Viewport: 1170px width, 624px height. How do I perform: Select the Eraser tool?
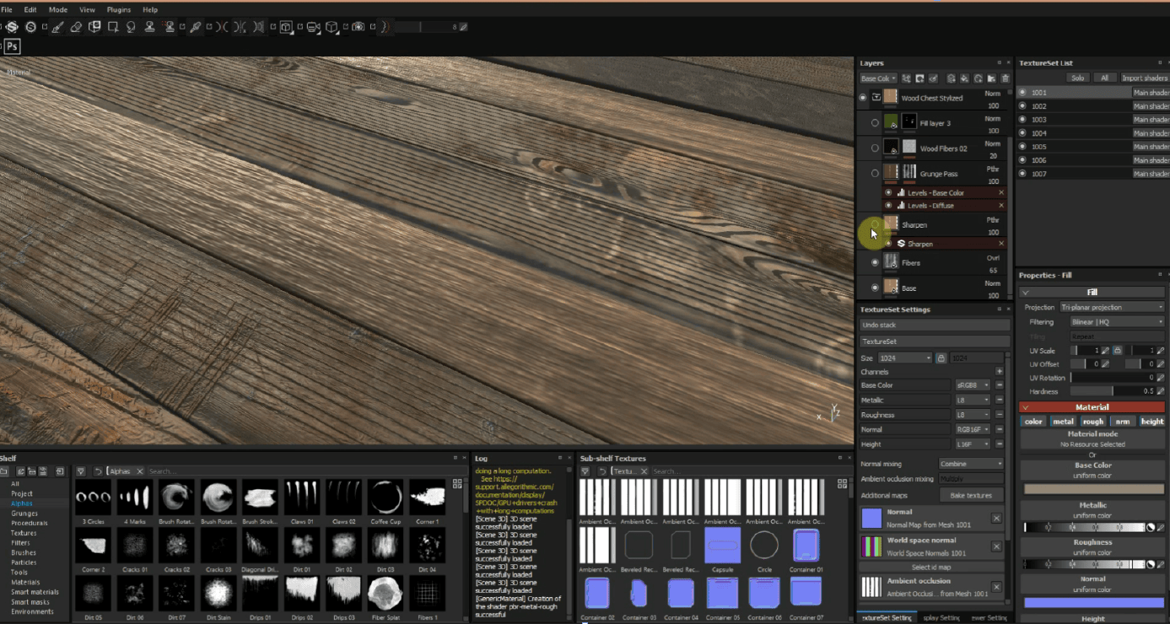pyautogui.click(x=76, y=27)
